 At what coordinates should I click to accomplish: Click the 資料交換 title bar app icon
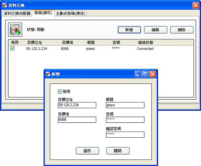tap(5, 5)
